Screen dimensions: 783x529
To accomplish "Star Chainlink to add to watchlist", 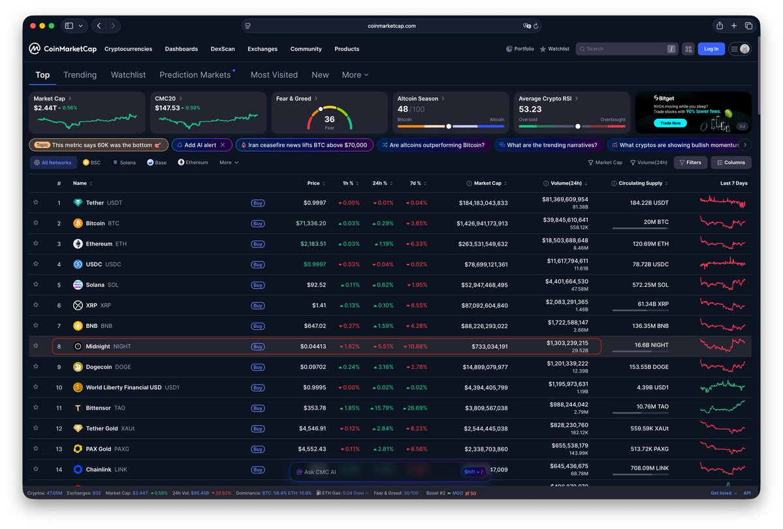I will [x=36, y=468].
